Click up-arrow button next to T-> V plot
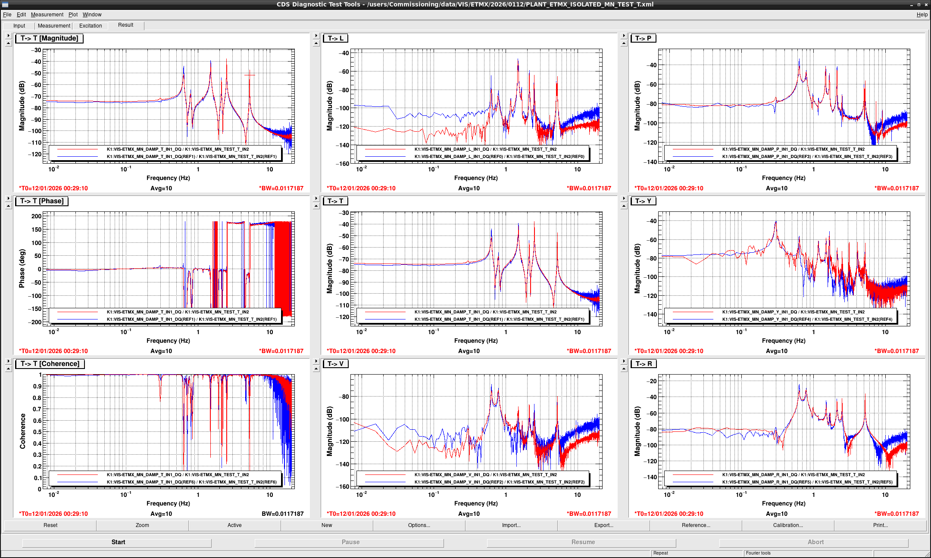Image resolution: width=931 pixels, height=558 pixels. [316, 369]
